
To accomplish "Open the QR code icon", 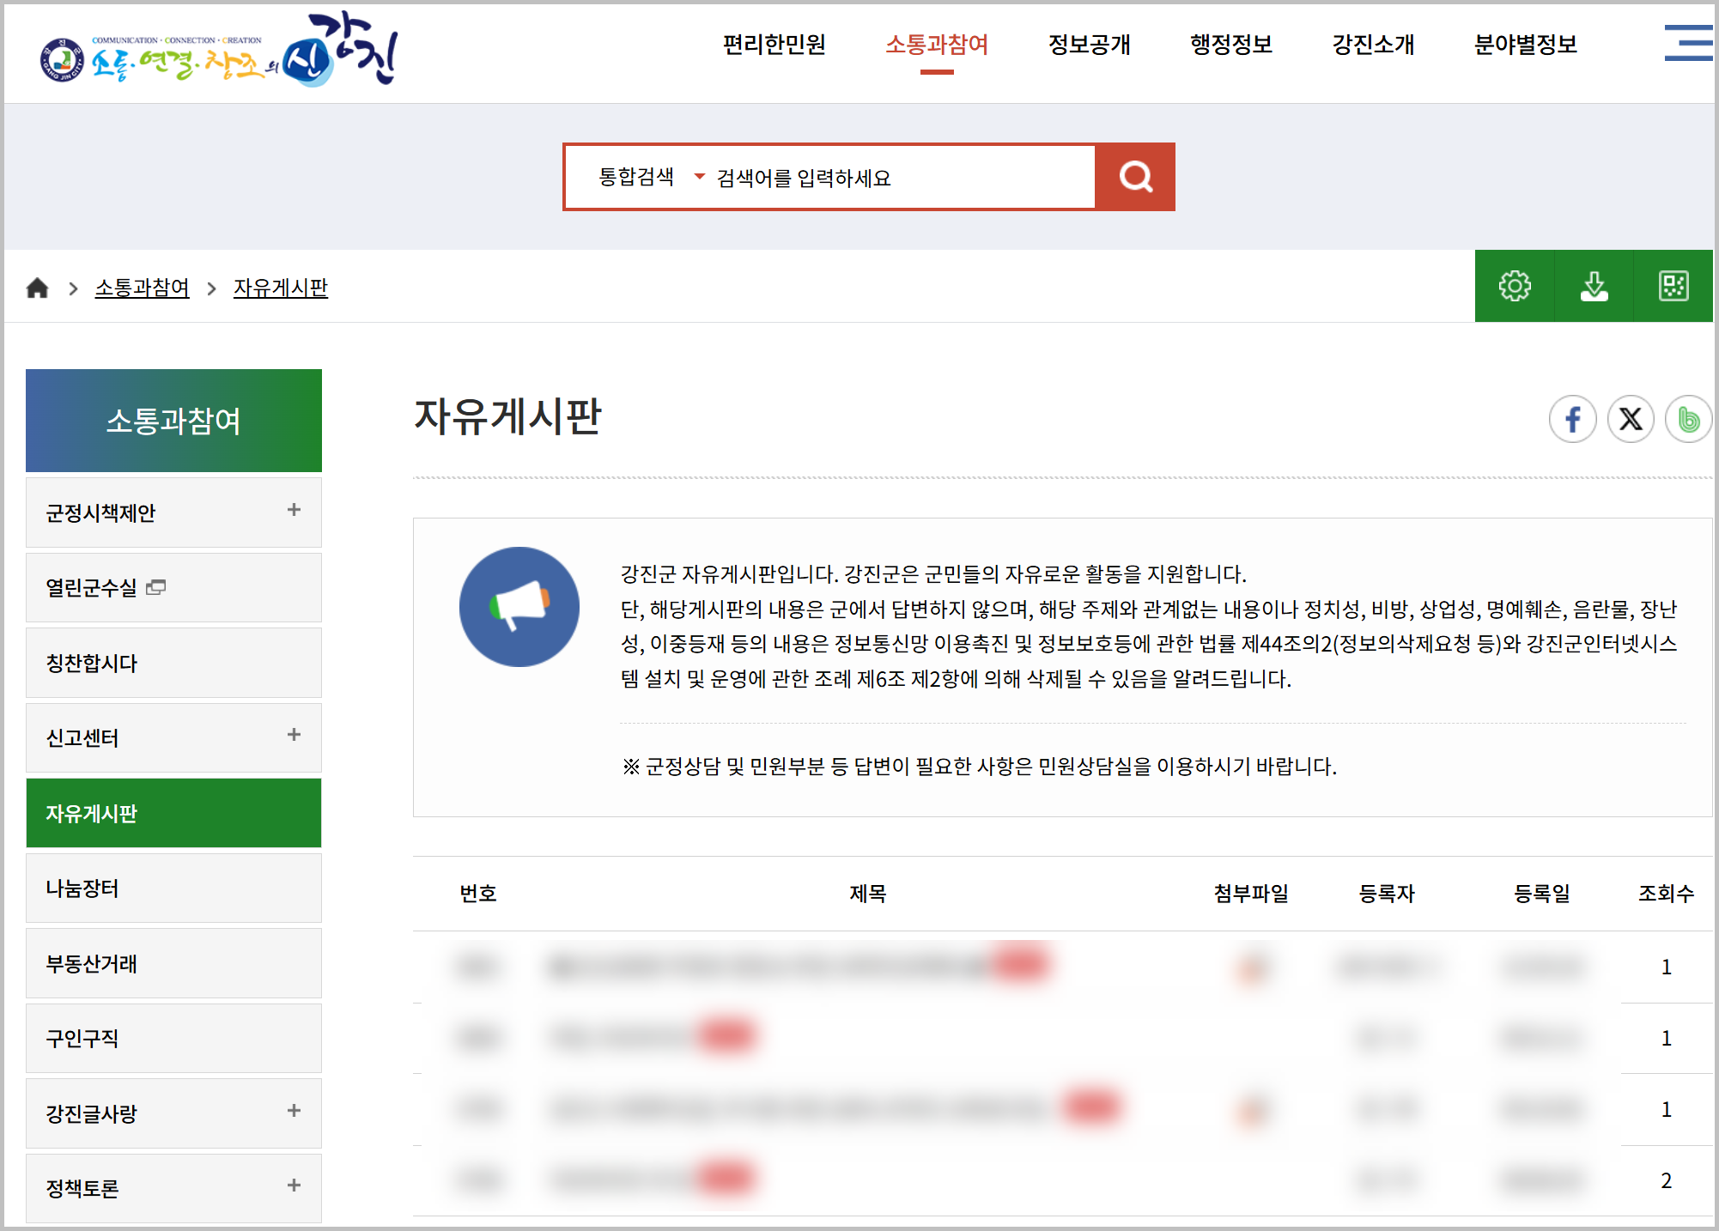I will pyautogui.click(x=1673, y=286).
